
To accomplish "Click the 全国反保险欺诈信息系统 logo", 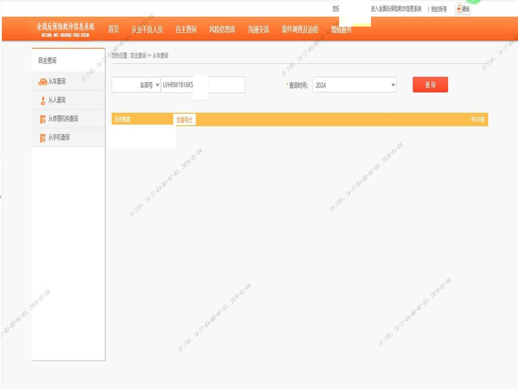I will tap(65, 29).
